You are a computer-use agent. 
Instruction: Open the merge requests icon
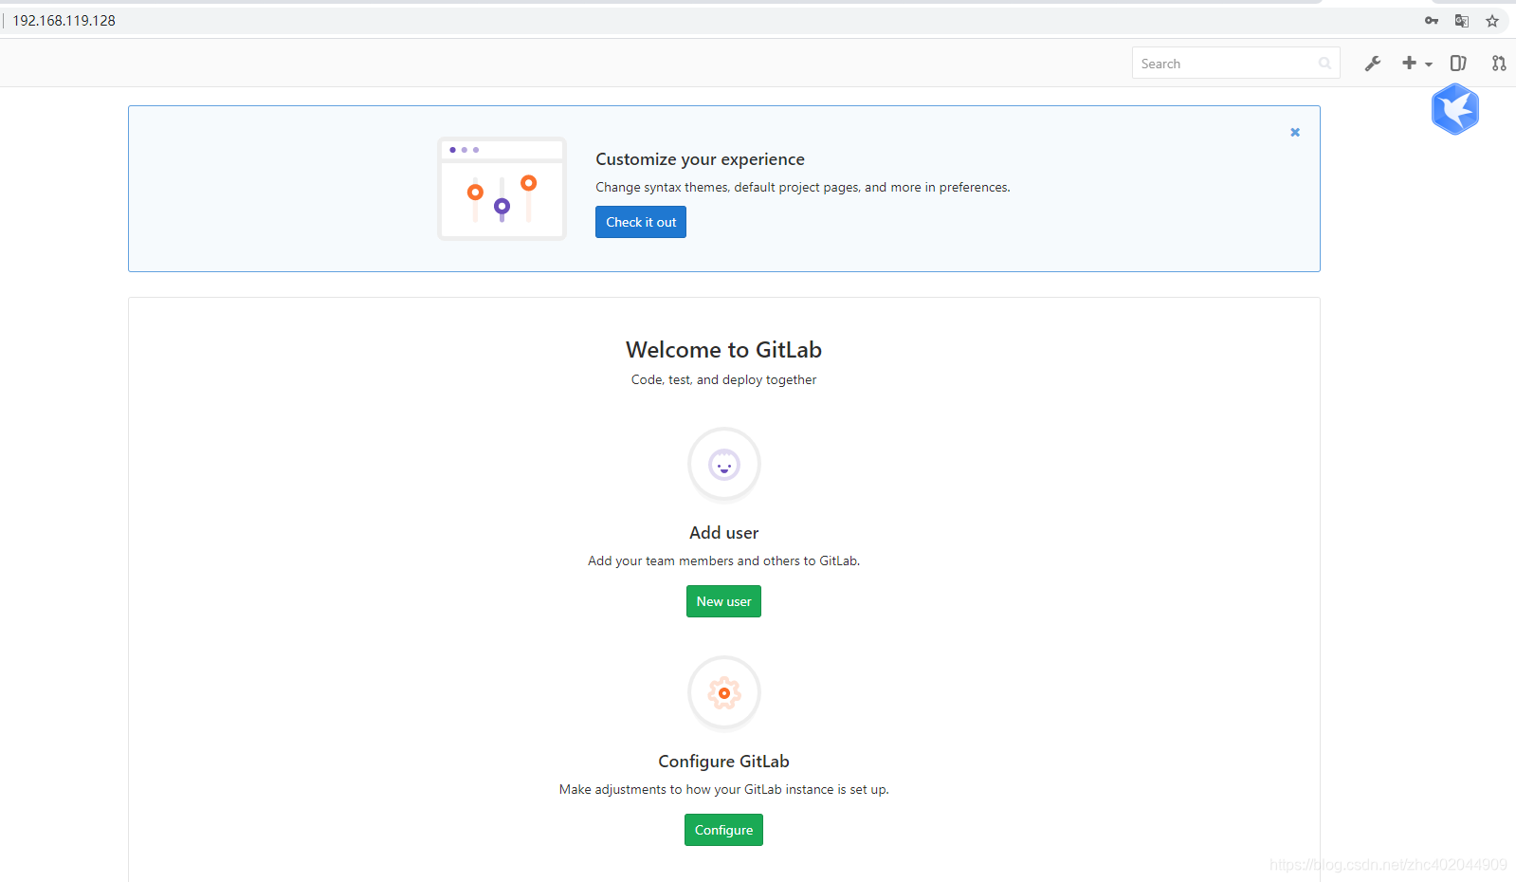1498,64
